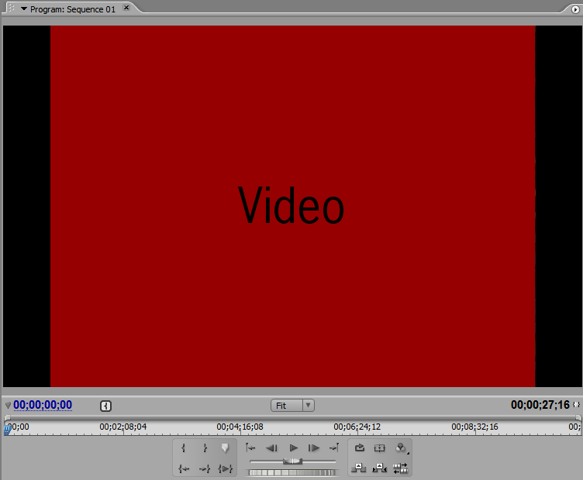The height and width of the screenshot is (480, 583).
Task: Click the shuttle slider handle
Action: [292, 461]
